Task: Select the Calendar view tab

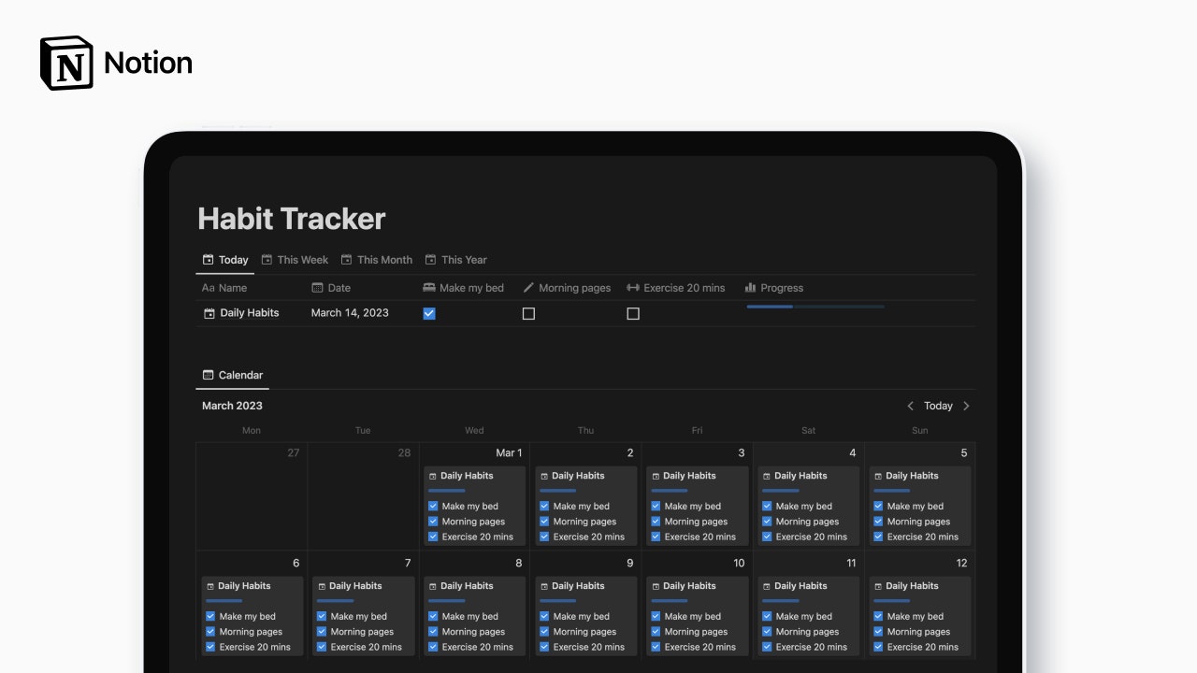Action: click(233, 375)
